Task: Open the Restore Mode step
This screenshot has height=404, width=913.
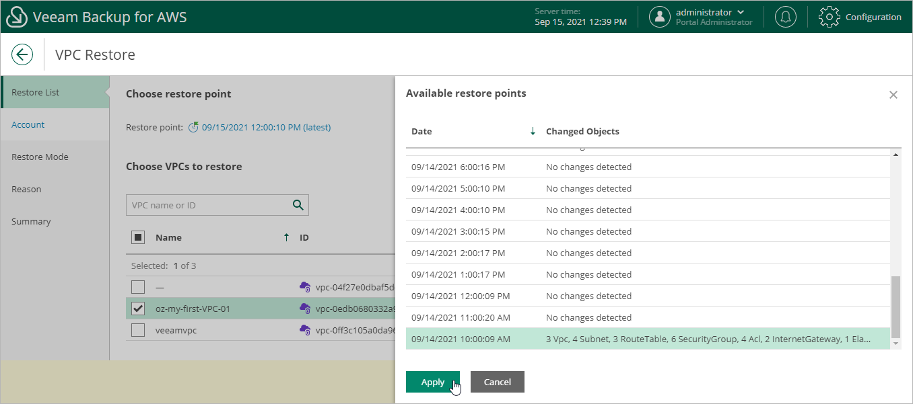Action: (x=40, y=157)
